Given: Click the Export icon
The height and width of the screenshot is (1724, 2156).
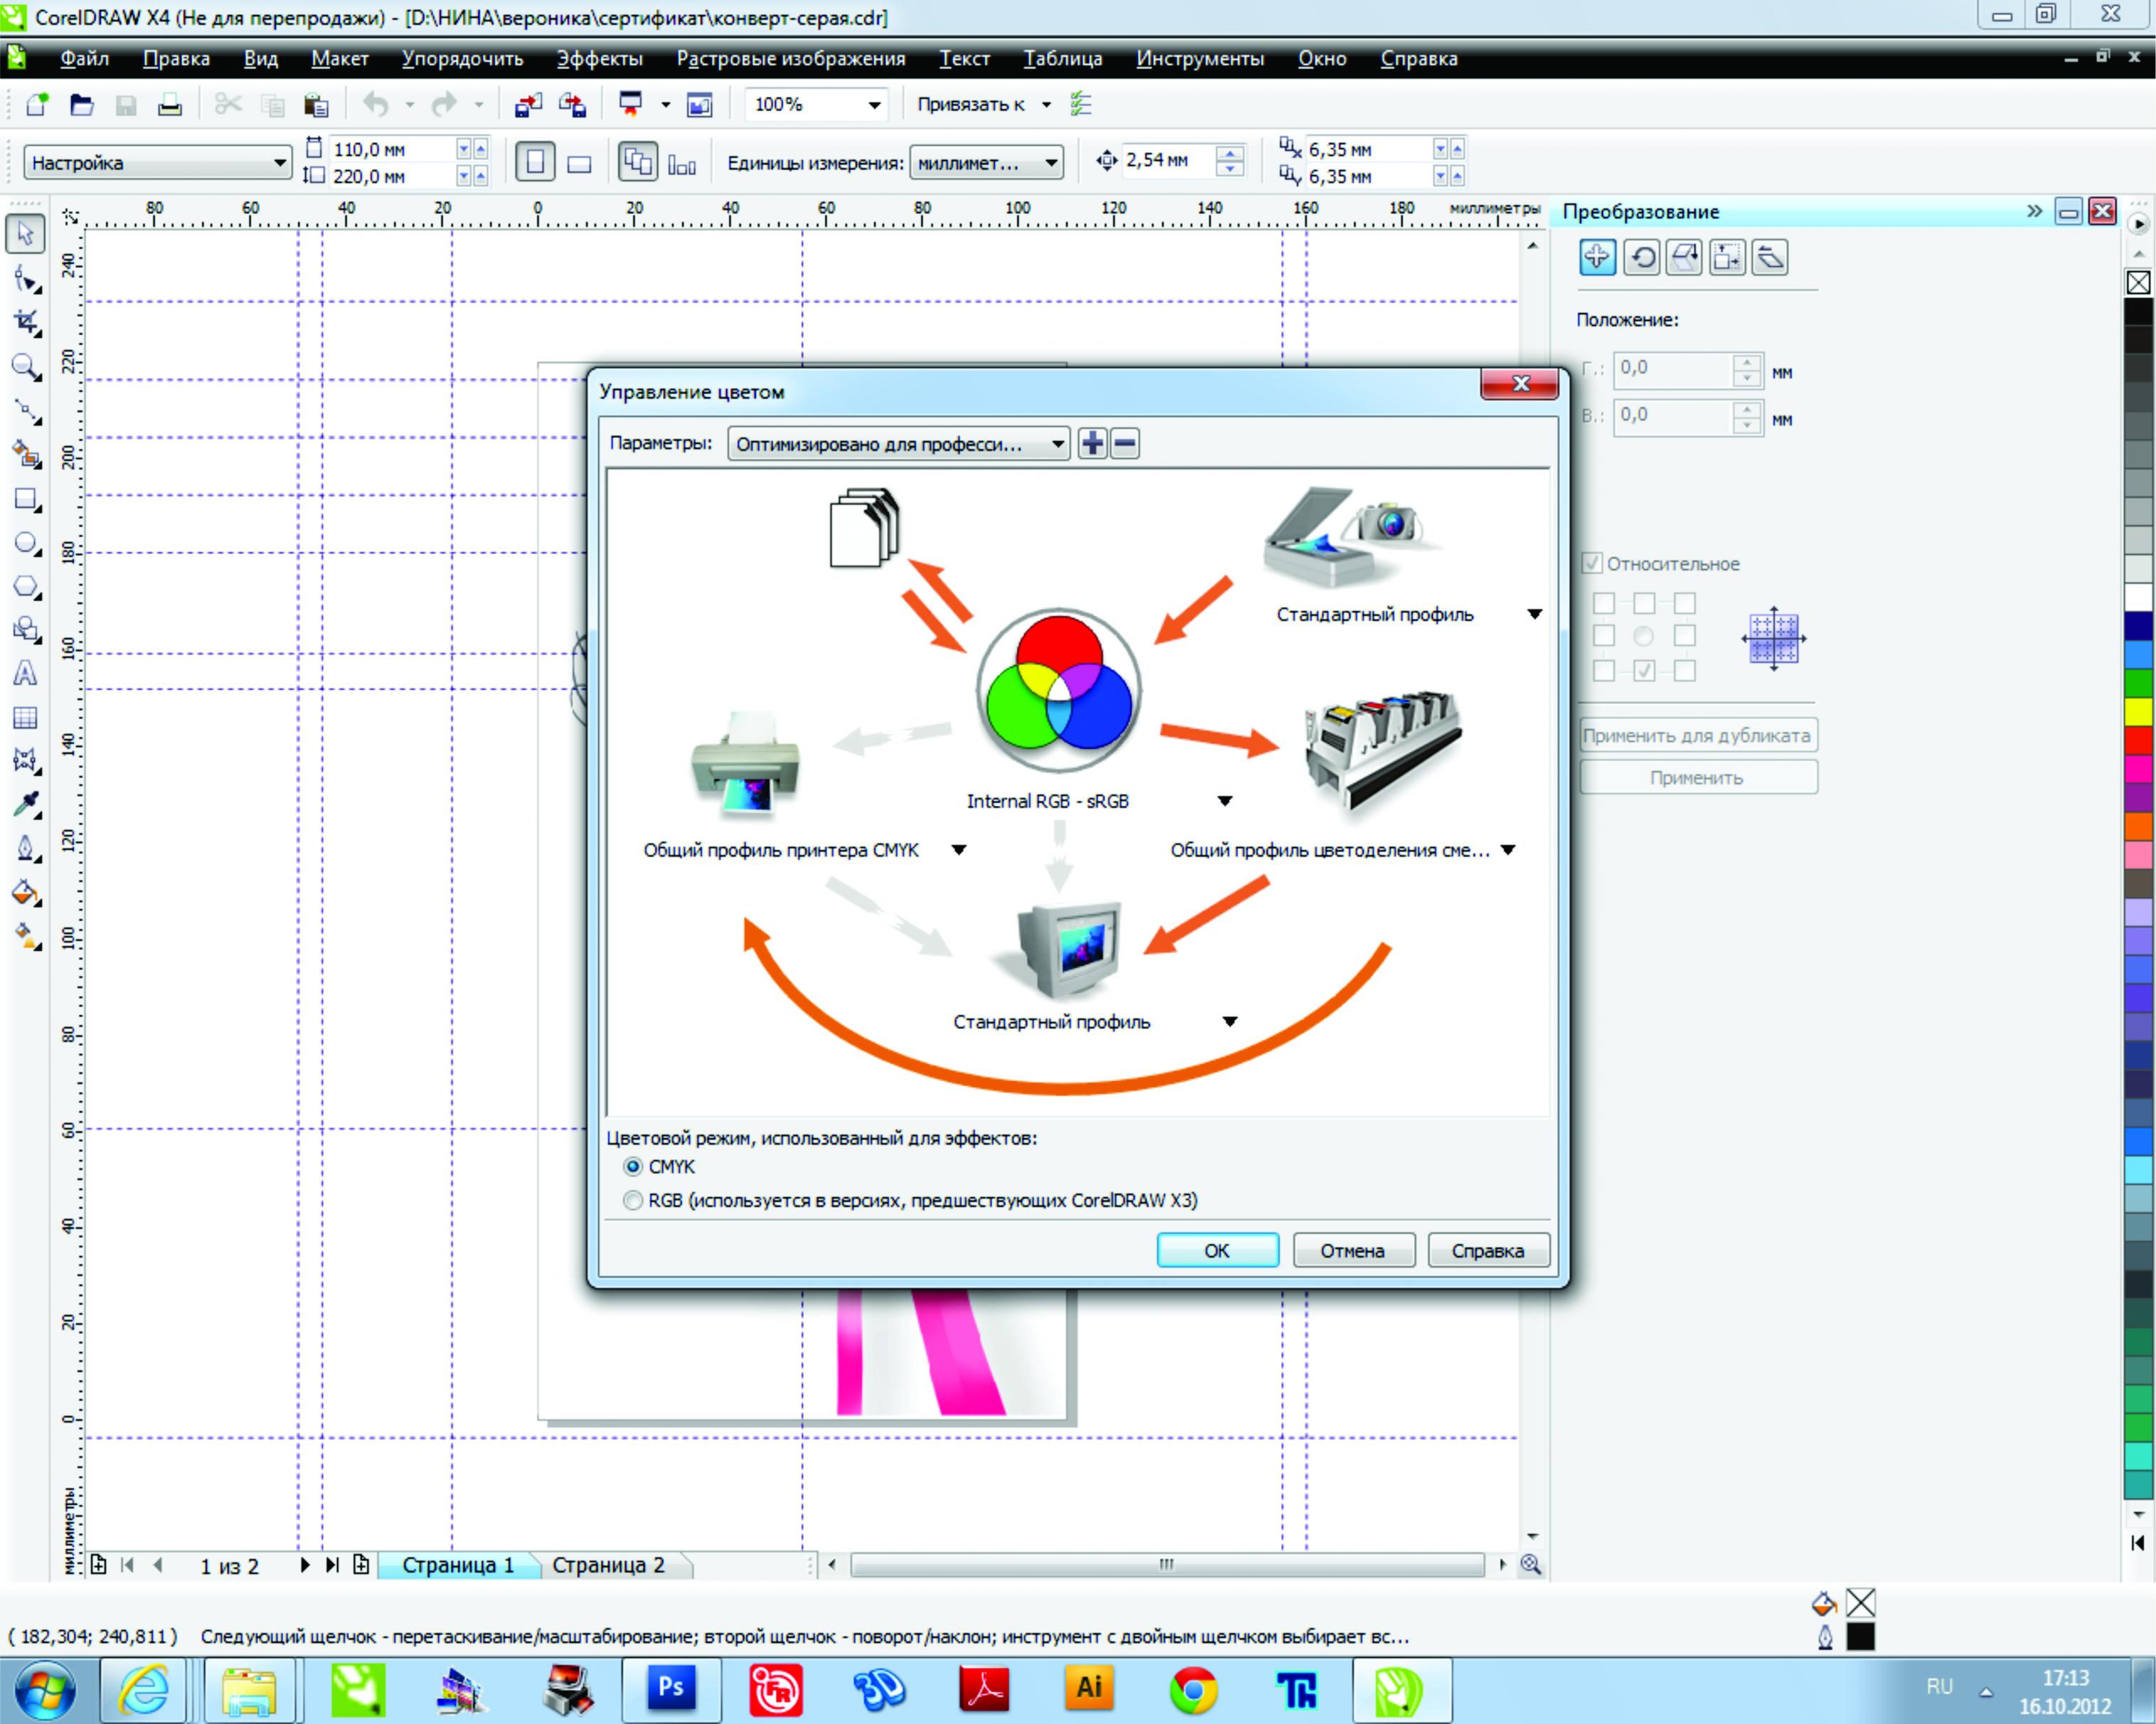Looking at the screenshot, I should [573, 104].
